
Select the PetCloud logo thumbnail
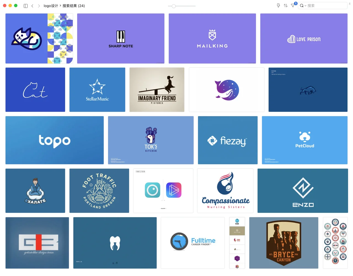point(305,140)
